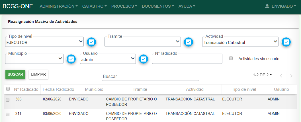Screen dimensions: 301x122
Task: Go to next results page arrow
Action: click(291, 76)
